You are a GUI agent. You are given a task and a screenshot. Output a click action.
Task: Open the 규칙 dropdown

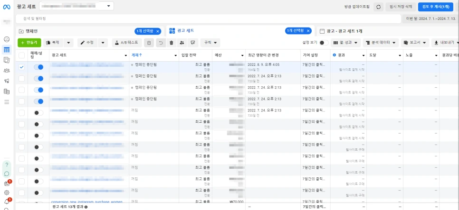pos(210,43)
